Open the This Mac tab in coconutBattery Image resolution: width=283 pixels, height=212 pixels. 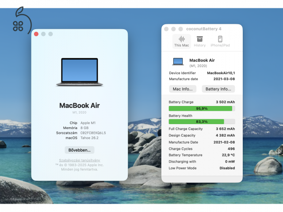pos(181,41)
